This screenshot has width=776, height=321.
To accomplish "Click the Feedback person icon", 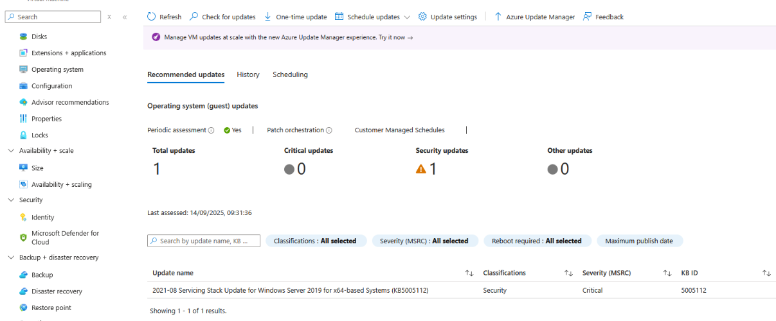I will pyautogui.click(x=587, y=17).
